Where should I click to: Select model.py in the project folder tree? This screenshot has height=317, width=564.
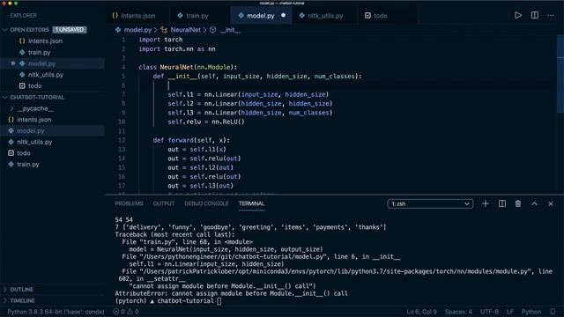[31, 131]
